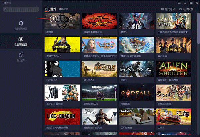The height and width of the screenshot is (137, 200).
Task: Open Assassin's Creed Valhalla thumbnail
Action: [99, 116]
